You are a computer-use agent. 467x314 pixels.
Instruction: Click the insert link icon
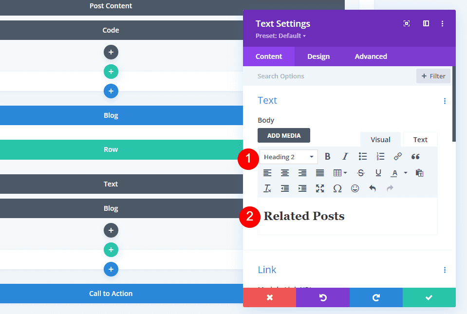[x=398, y=157]
